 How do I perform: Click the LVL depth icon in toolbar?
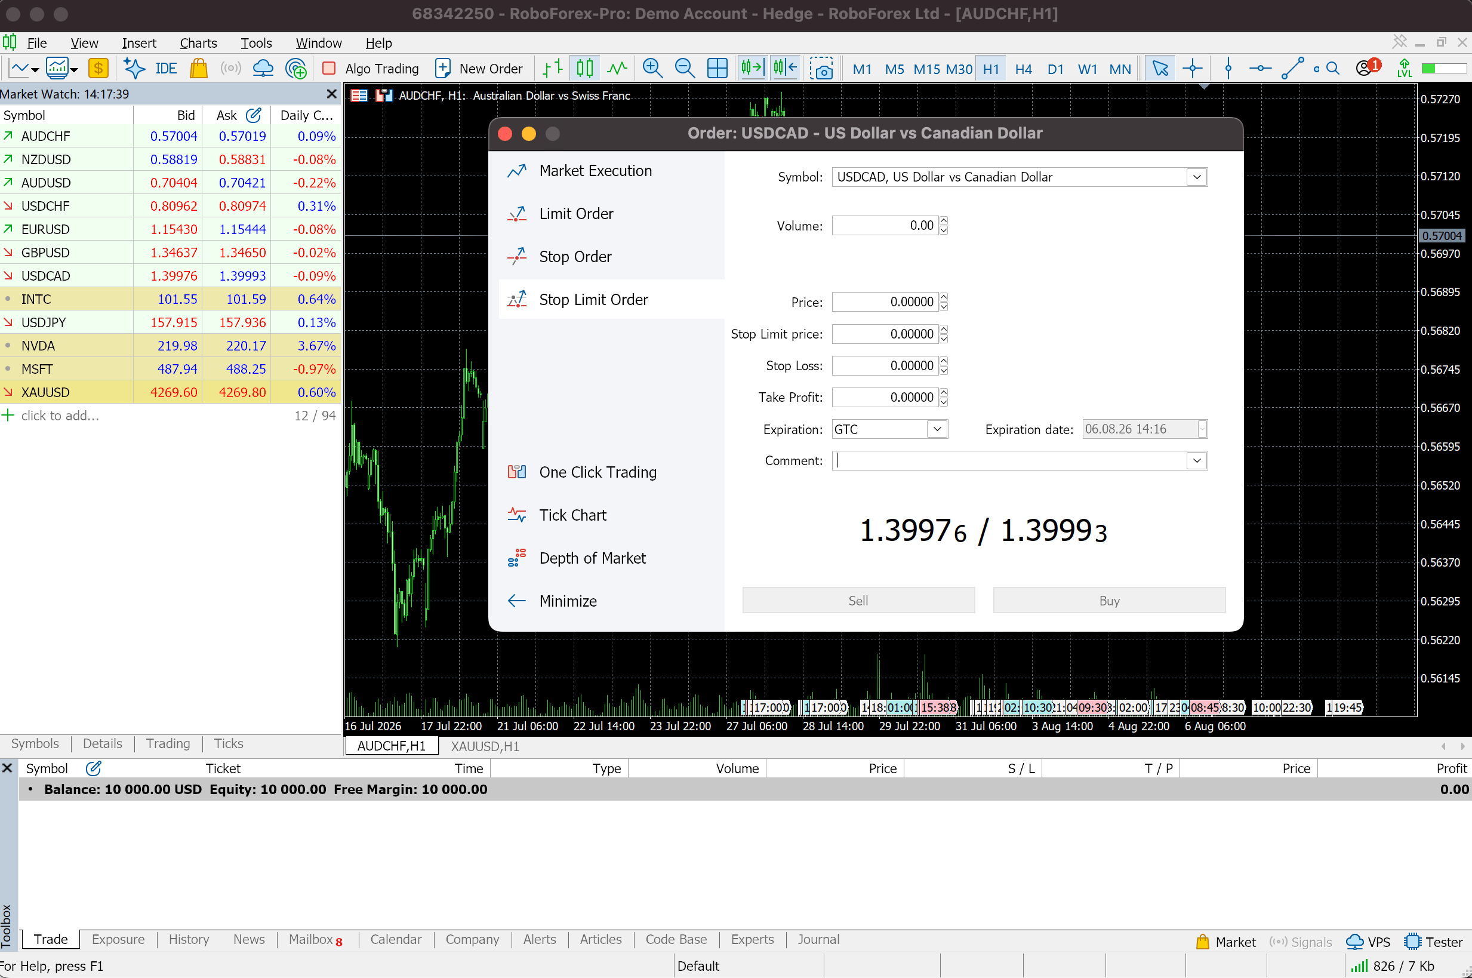tap(1404, 68)
